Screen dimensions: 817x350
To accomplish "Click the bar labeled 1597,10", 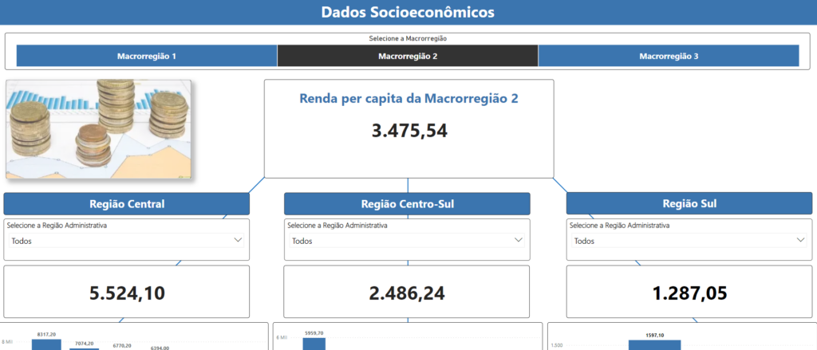I will pos(653,345).
